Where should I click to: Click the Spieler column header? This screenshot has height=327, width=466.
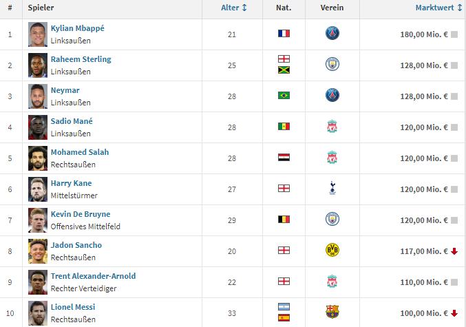[x=41, y=8]
